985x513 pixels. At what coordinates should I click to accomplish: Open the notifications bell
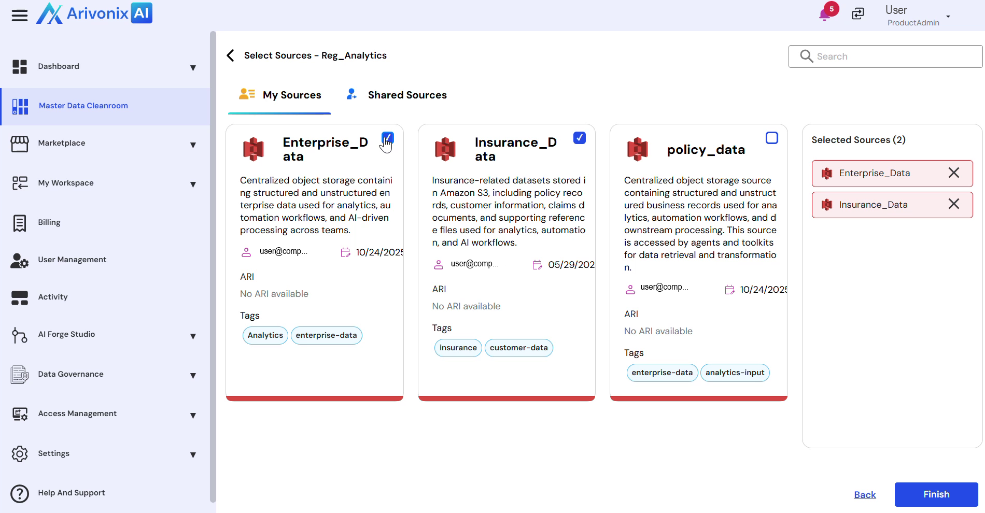click(x=824, y=15)
